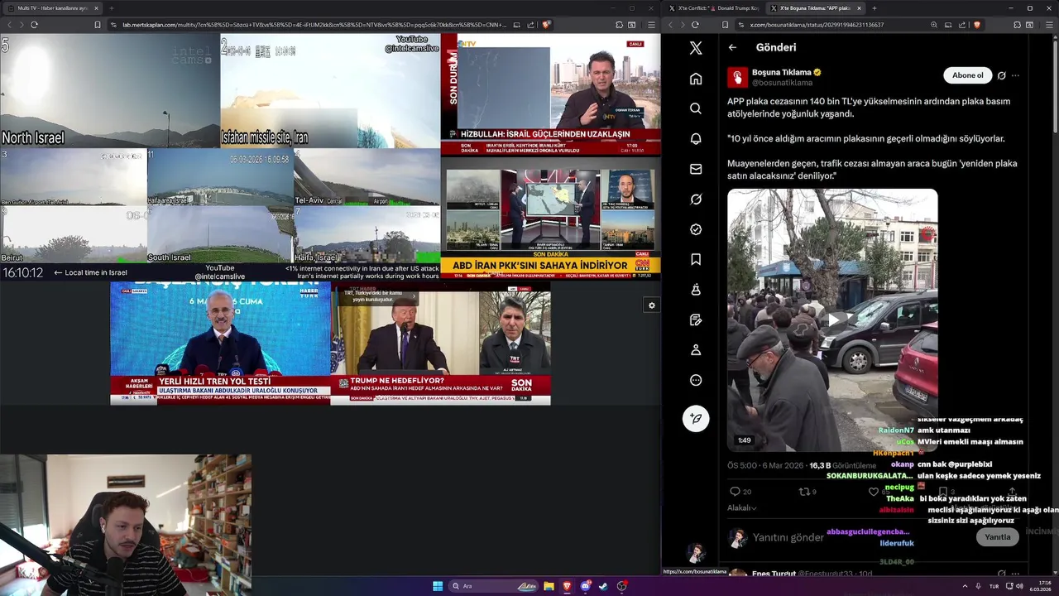Open hamburger menu in X browser
Viewport: 1059px width, 596px height.
(1050, 25)
